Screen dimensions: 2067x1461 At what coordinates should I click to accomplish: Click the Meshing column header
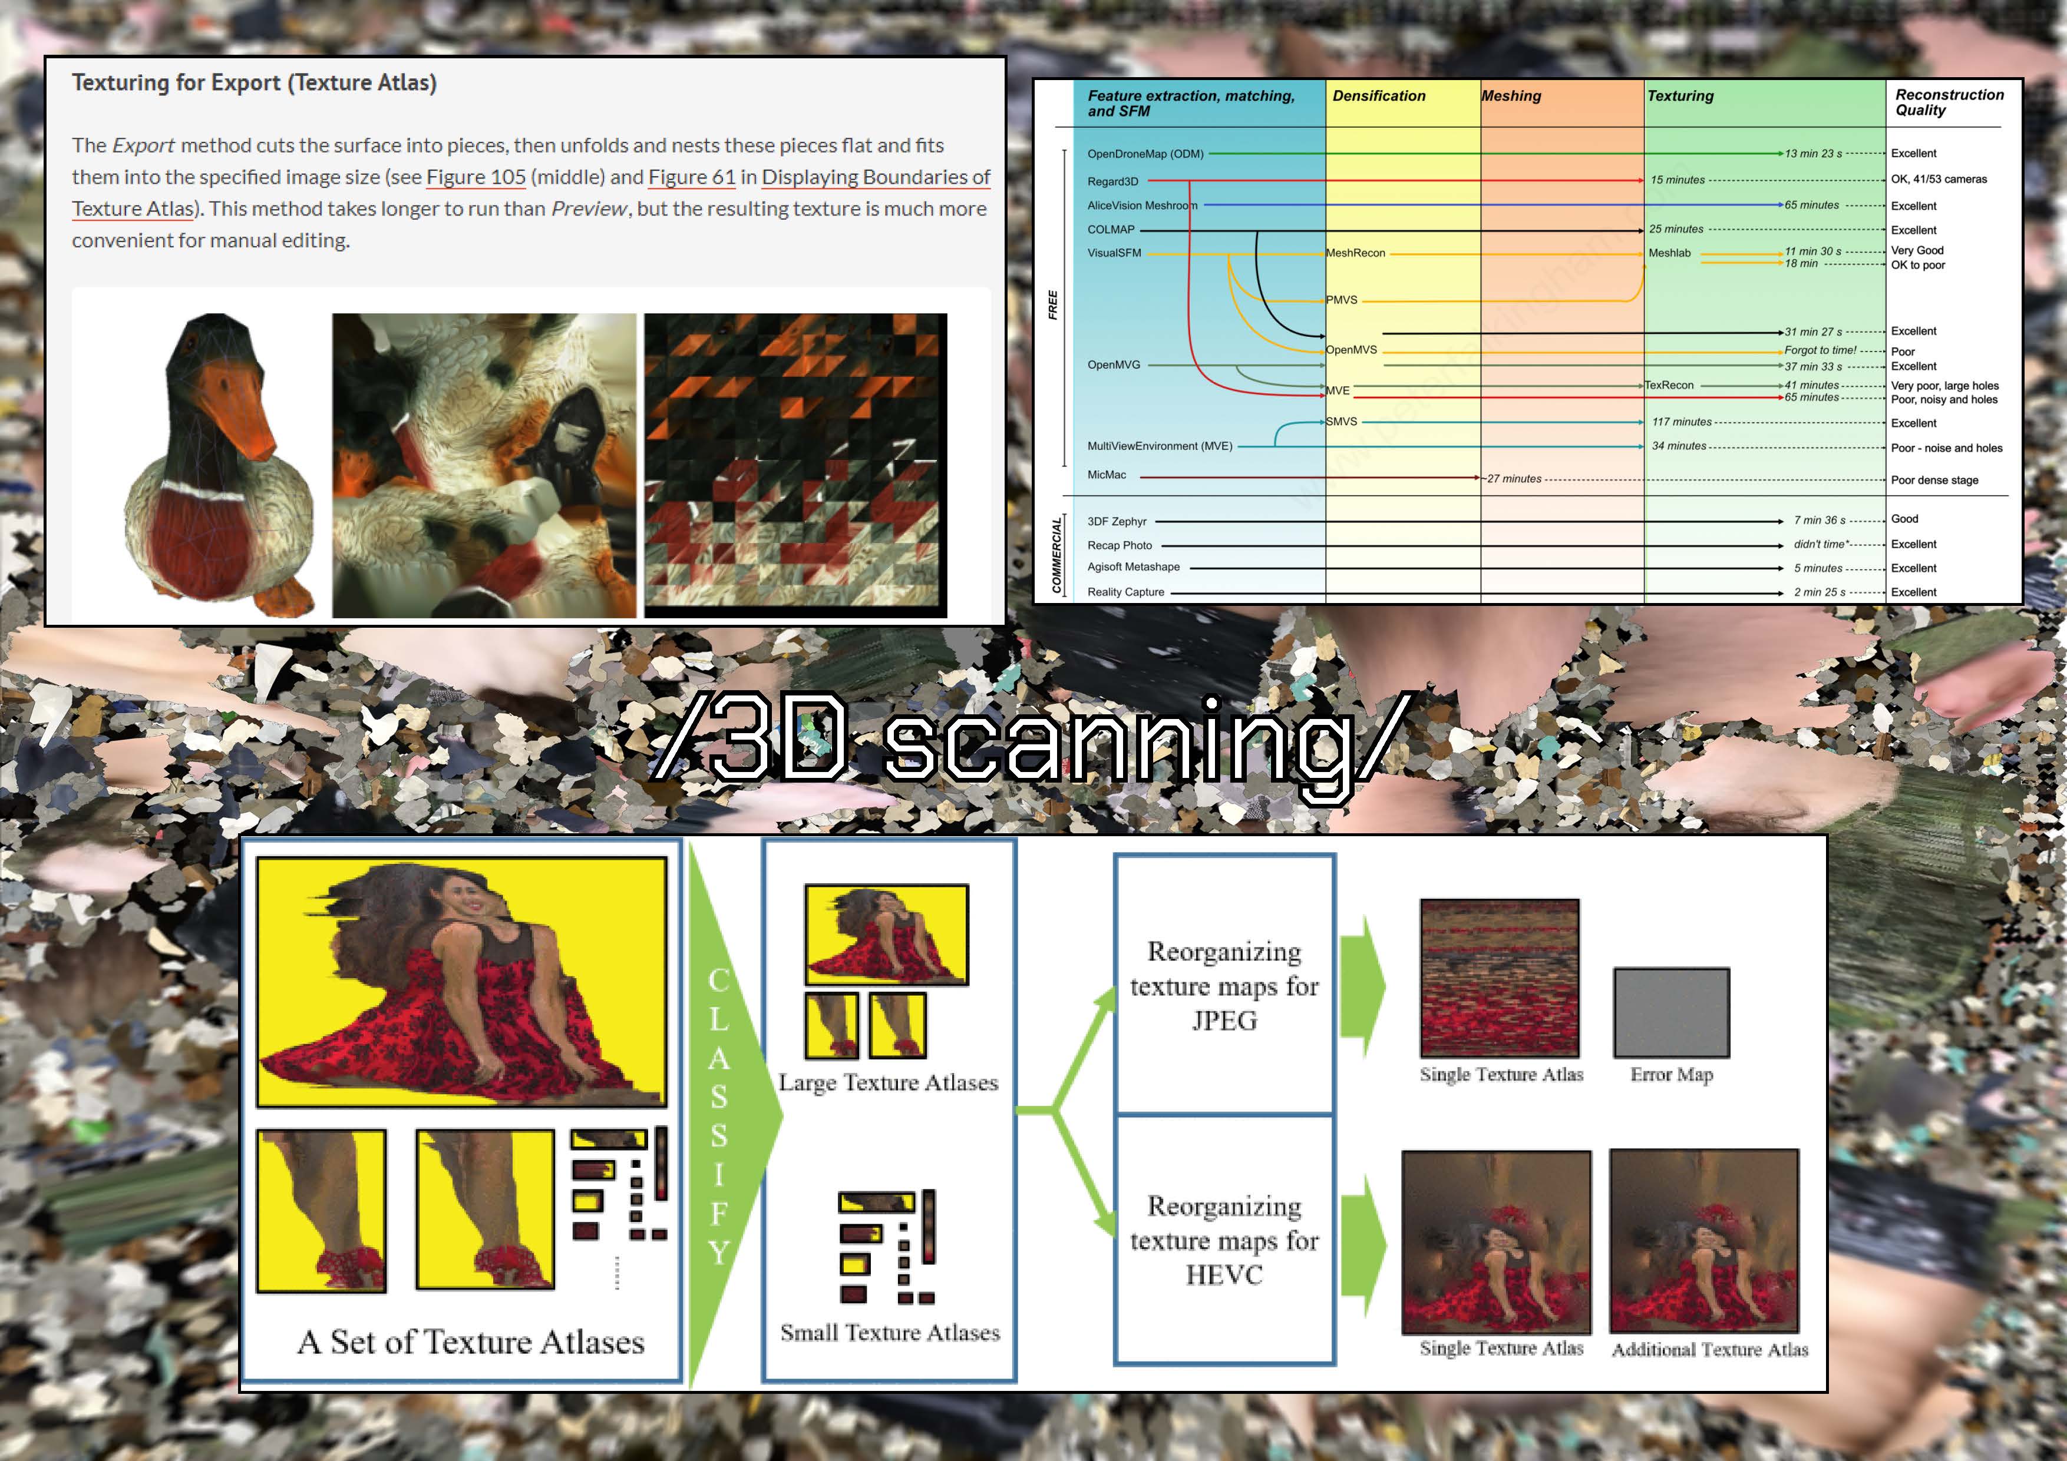pos(1511,96)
